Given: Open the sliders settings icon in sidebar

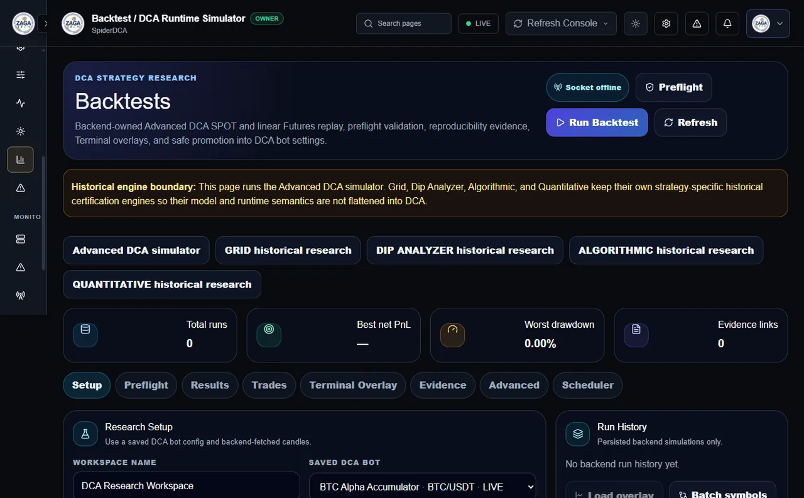Looking at the screenshot, I should click(21, 75).
